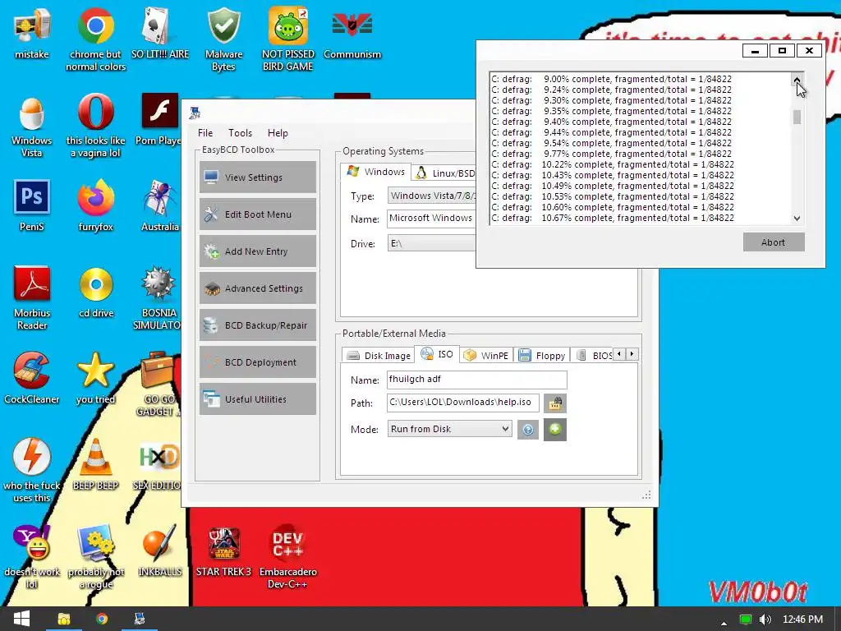Open File Explorer from the taskbar
The width and height of the screenshot is (841, 631).
[x=64, y=619]
